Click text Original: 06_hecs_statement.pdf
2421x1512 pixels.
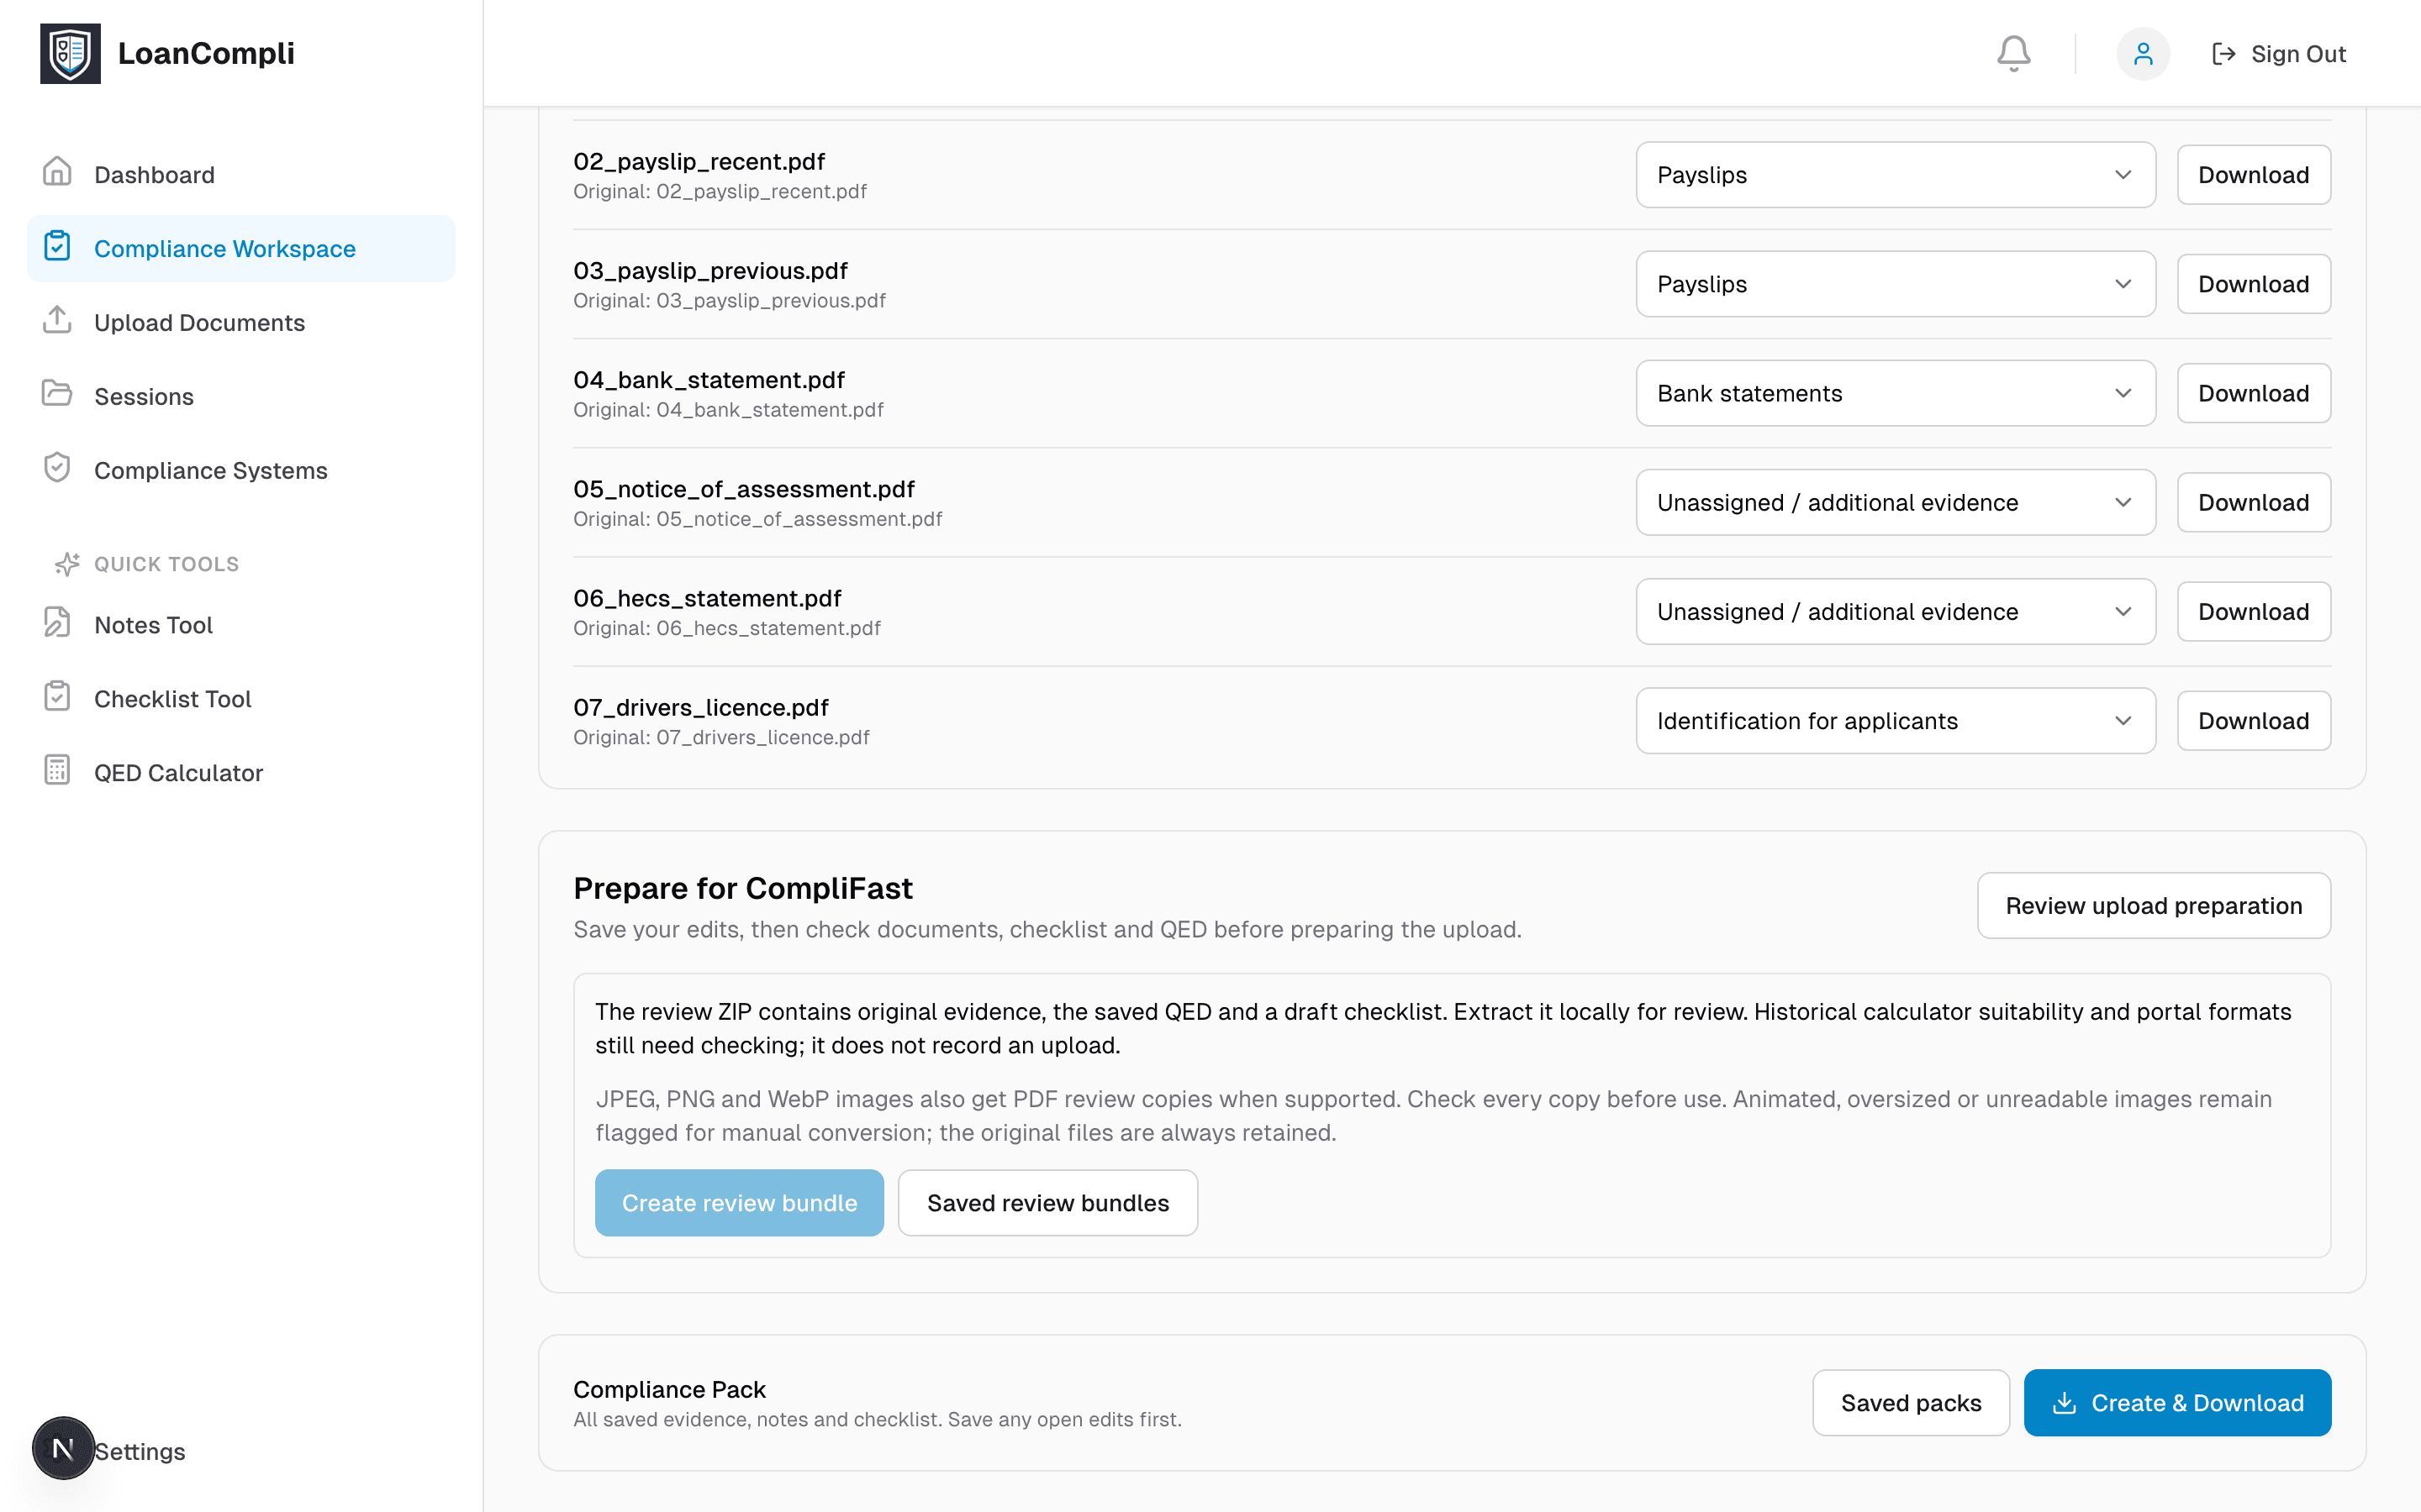[727, 628]
